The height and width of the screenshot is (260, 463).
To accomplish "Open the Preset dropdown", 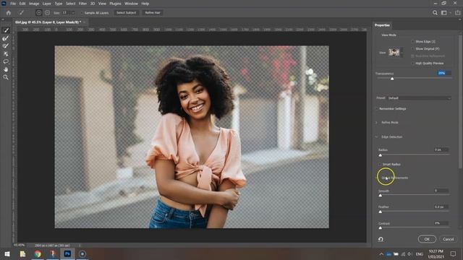I will [419, 98].
